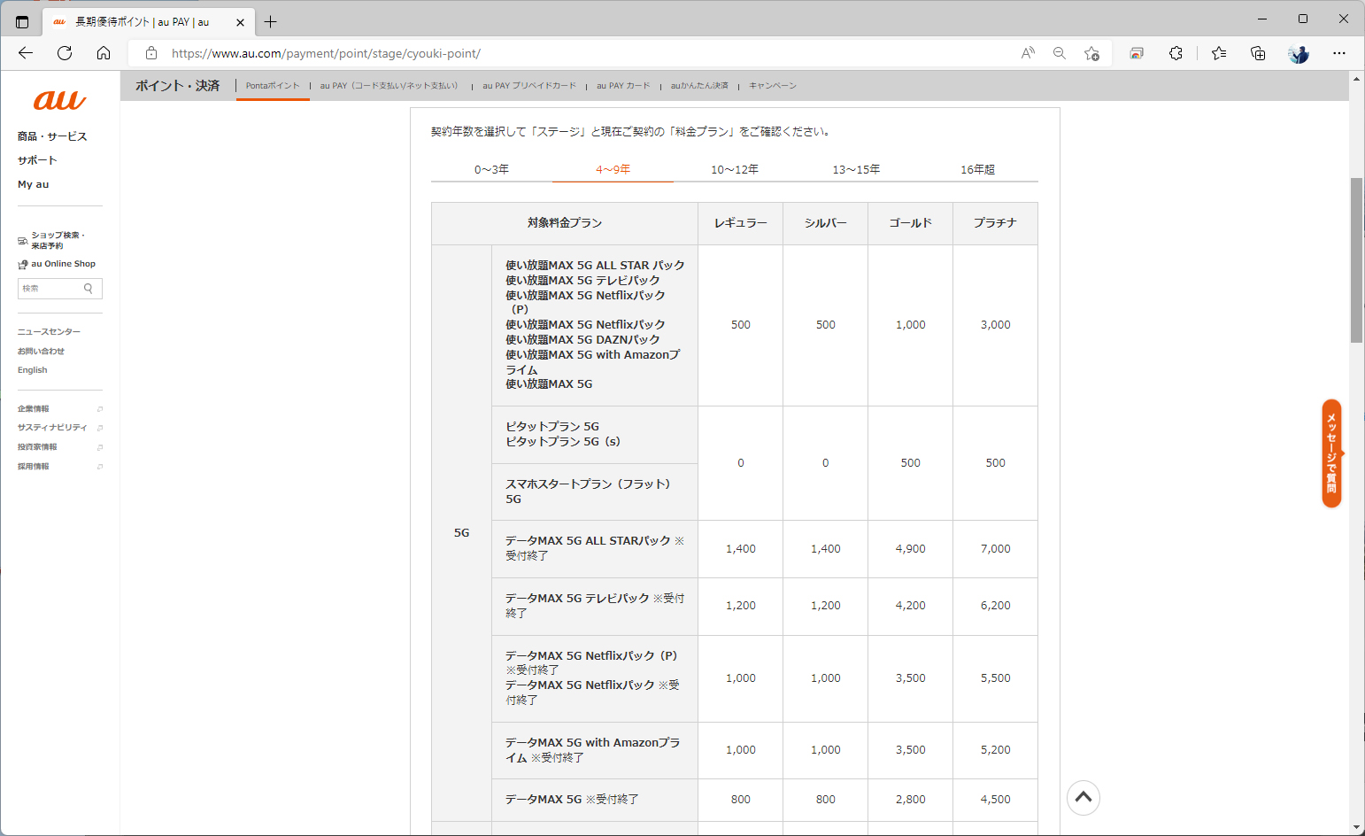Click the ポイント・決済 heading
This screenshot has width=1365, height=836.
177,86
